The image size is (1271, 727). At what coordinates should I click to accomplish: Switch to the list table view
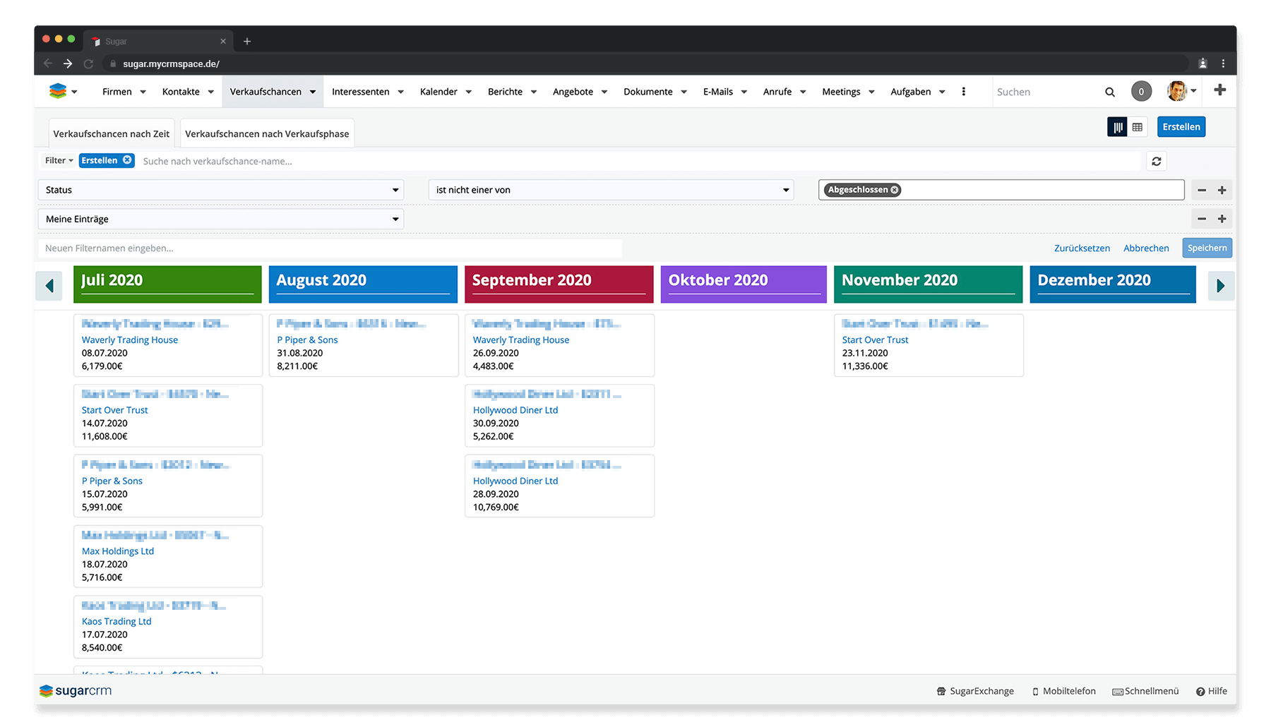1137,127
